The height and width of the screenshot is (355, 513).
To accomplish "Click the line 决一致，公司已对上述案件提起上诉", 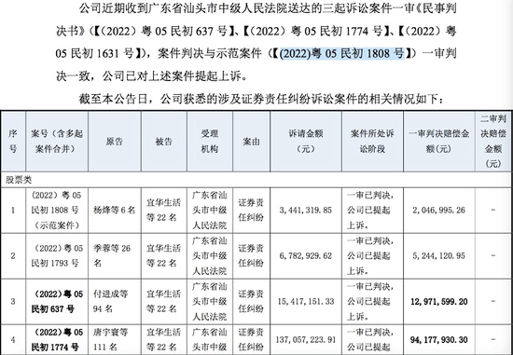I will [x=151, y=76].
